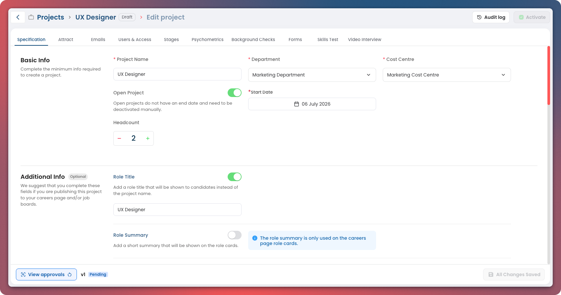Viewport: 561px width, 295px height.
Task: Click the Headcount label
Action: pos(126,123)
